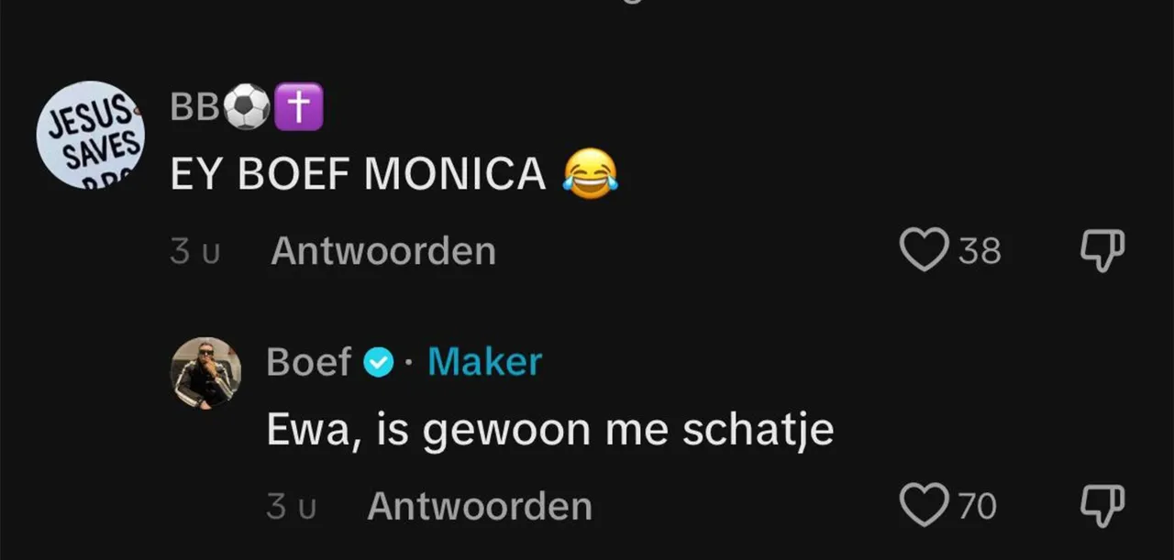Image resolution: width=1174 pixels, height=560 pixels.
Task: Select the comment text EY BOEF MONICA
Action: 359,174
